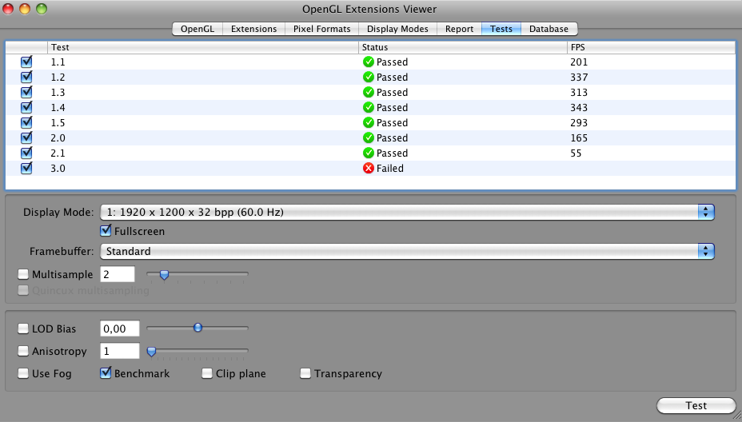Viewport: 742px width, 422px height.
Task: Open the Pixel Formats tab
Action: pyautogui.click(x=321, y=29)
